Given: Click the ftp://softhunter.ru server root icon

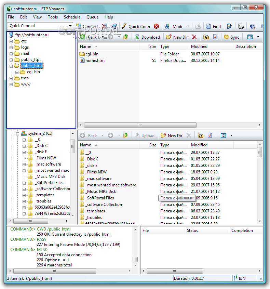Looking at the screenshot, I should tap(11, 35).
